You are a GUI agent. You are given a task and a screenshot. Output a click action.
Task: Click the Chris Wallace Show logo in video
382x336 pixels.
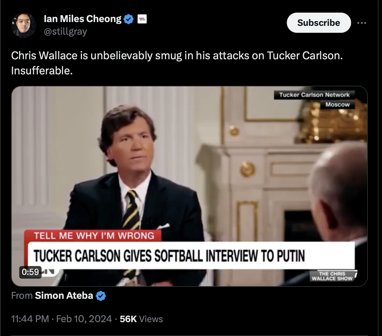(x=333, y=276)
